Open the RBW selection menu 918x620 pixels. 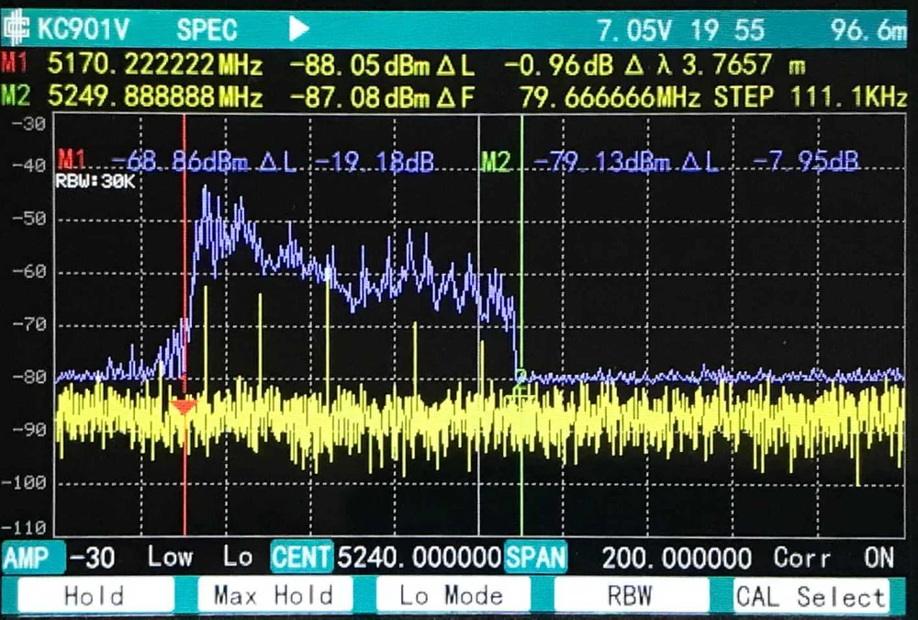(x=632, y=595)
